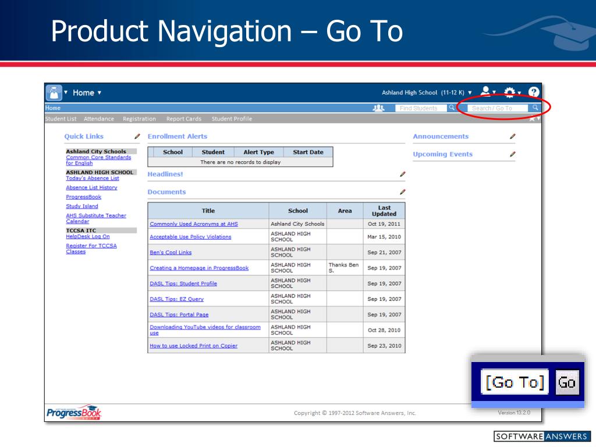Click the favorites star icon

(x=532, y=119)
